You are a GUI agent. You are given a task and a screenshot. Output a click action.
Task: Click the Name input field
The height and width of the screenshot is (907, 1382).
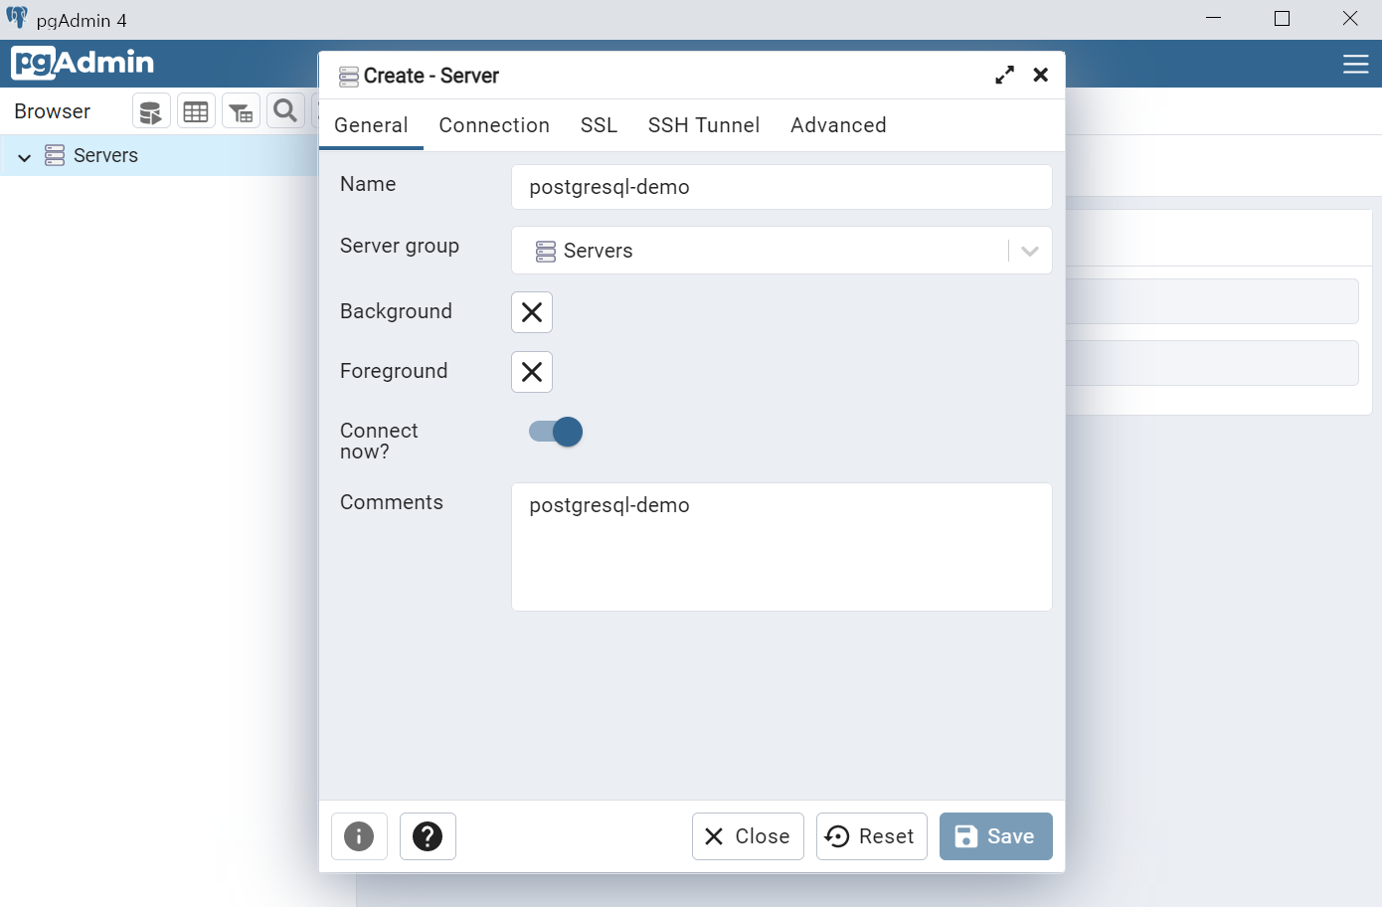781,187
